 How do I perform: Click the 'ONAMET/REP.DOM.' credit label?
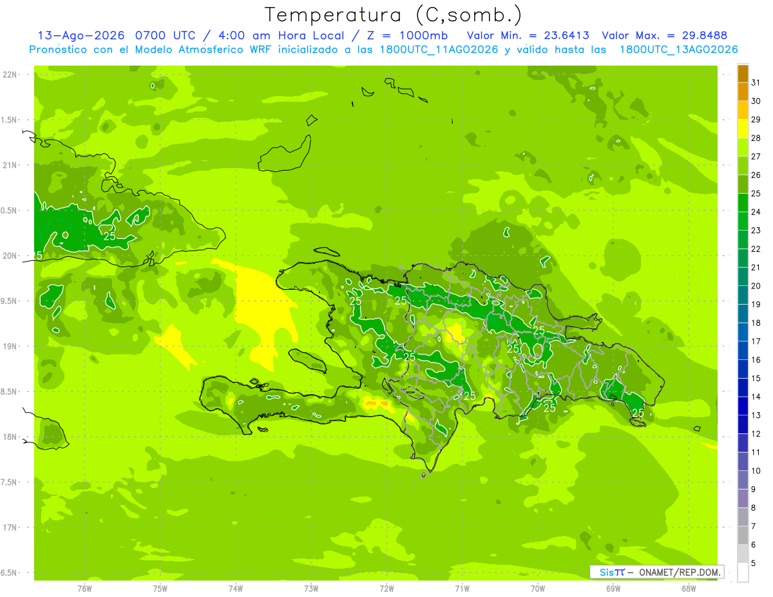click(680, 572)
